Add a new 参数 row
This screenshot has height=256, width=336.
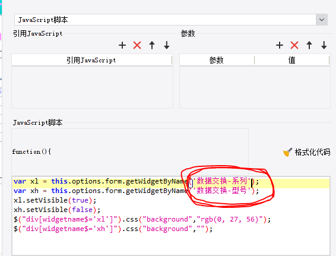(280, 45)
